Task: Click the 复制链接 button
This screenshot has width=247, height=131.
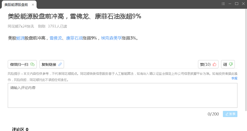Action: coord(52,64)
